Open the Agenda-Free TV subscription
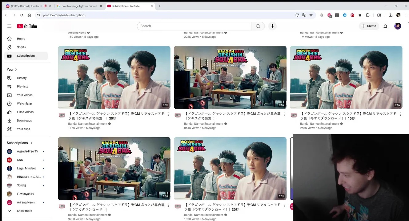 point(27,151)
